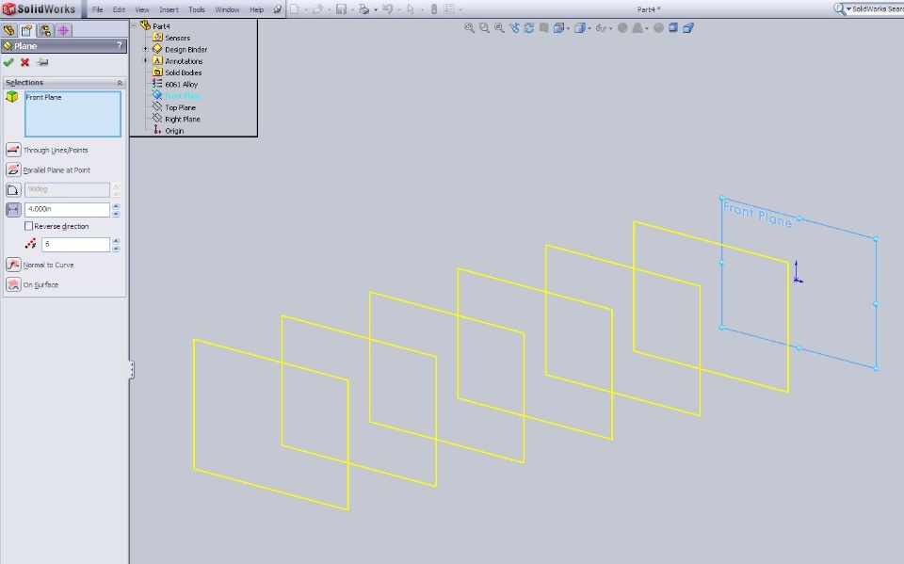The width and height of the screenshot is (904, 564).
Task: Click the Undo toolbar icon
Action: (387, 9)
